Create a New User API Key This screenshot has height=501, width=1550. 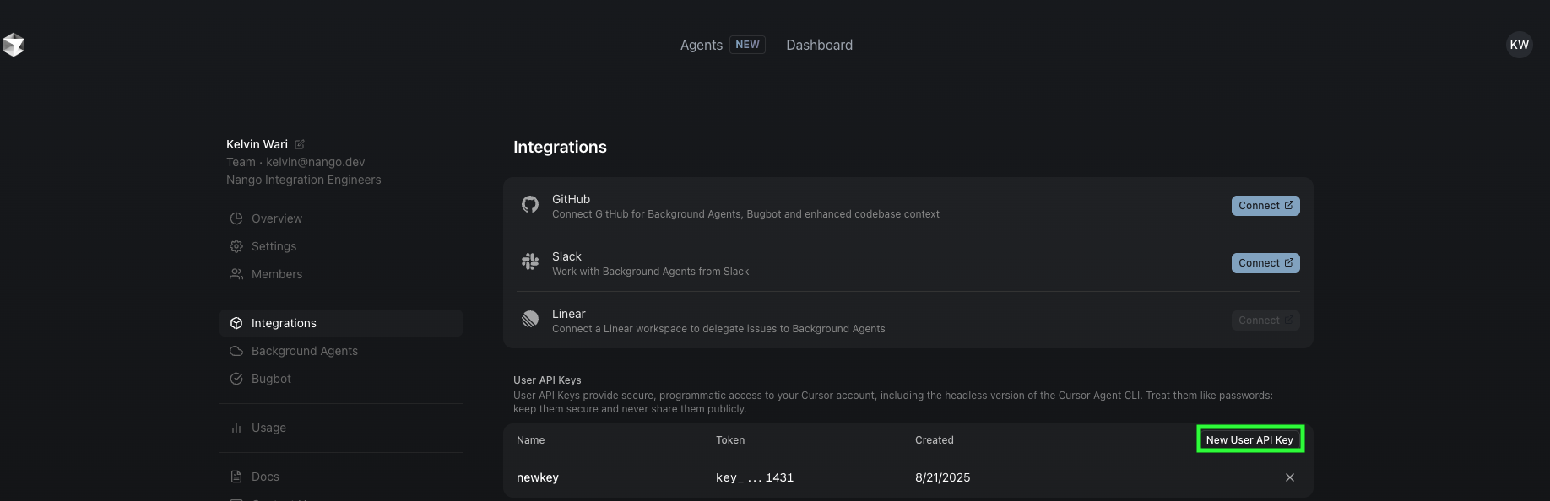click(1249, 439)
